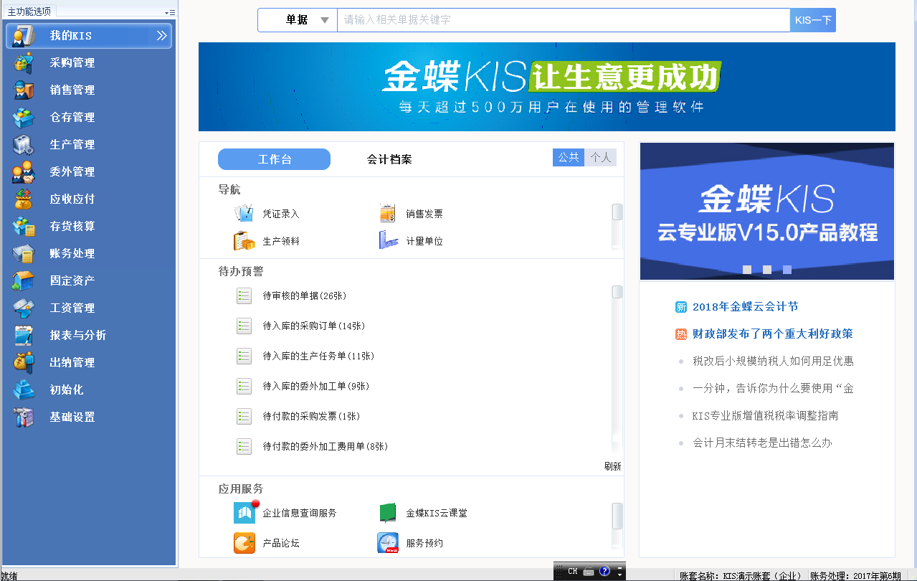
Task: Open 云专业版V15.0产品教程 banner
Action: click(x=767, y=212)
